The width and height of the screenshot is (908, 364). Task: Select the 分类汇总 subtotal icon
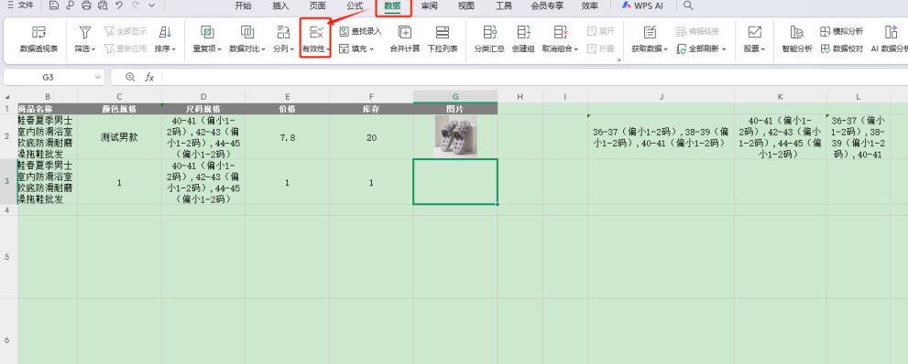[x=489, y=32]
